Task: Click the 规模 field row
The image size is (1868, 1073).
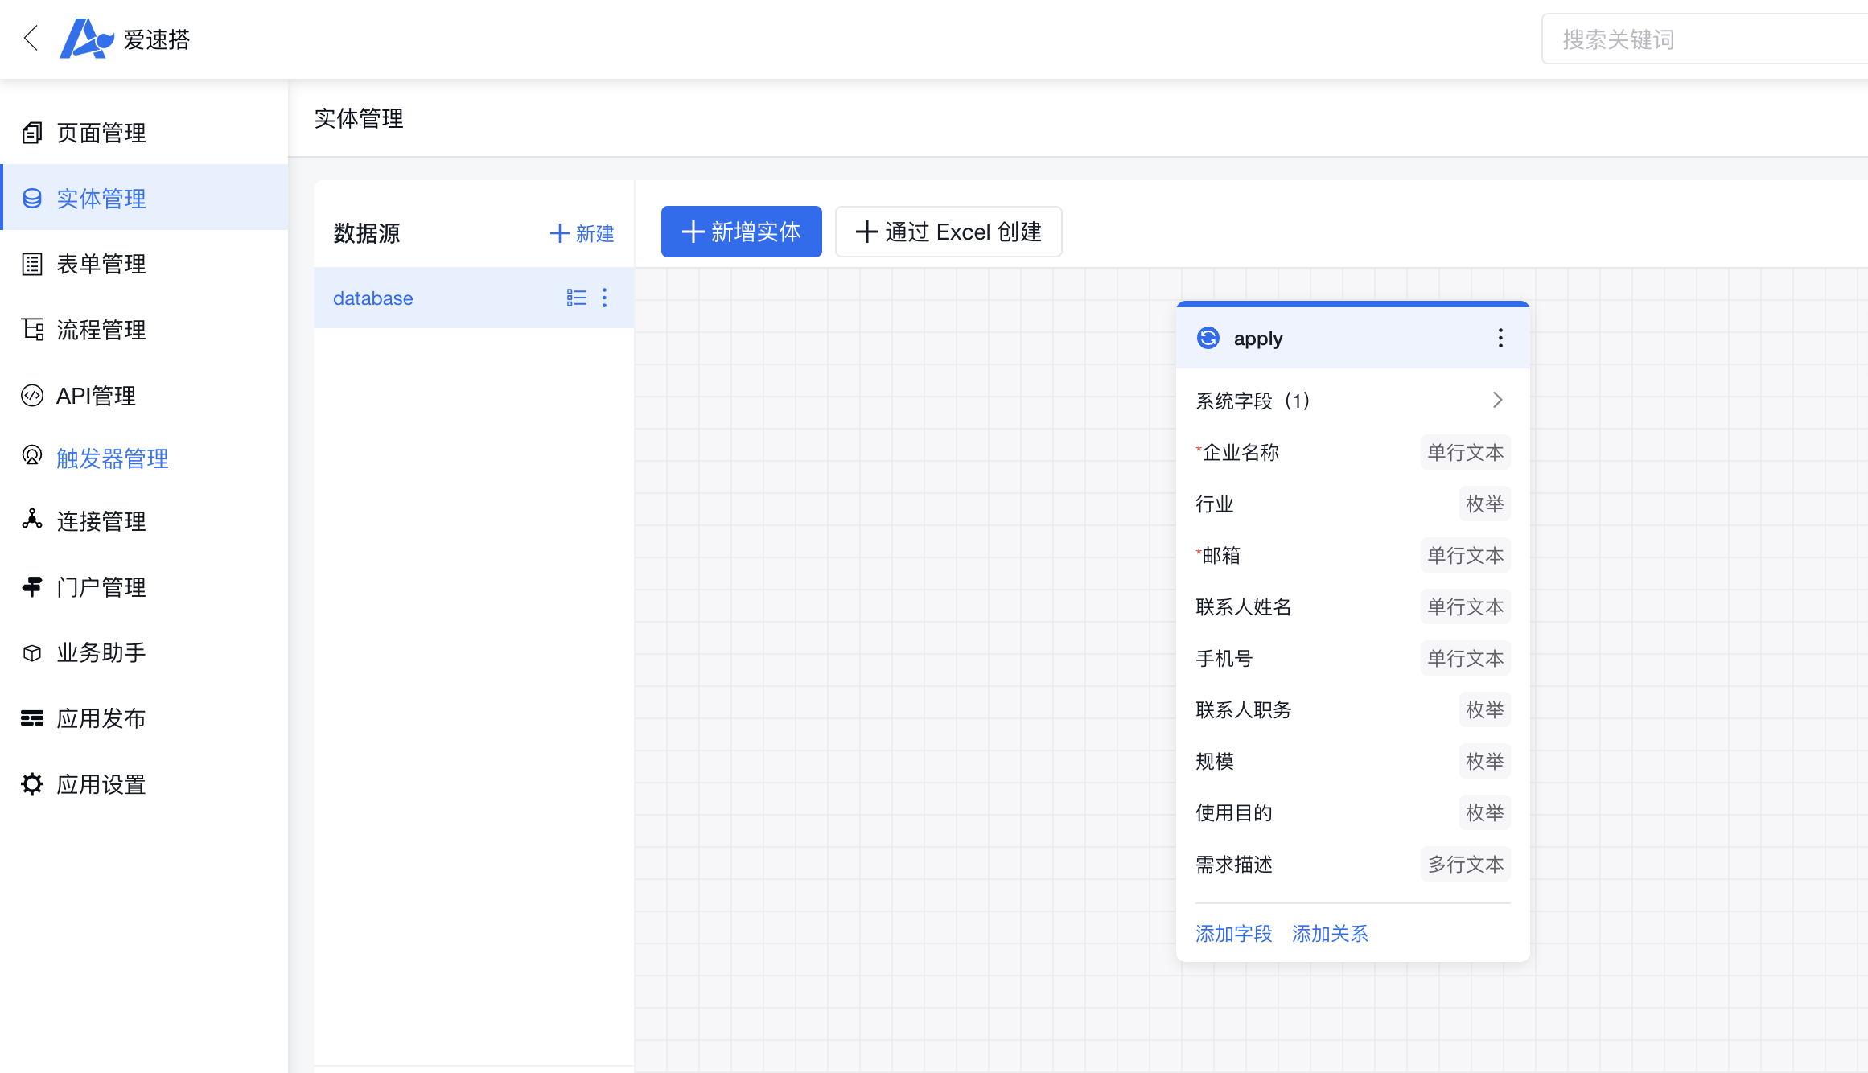Action: point(1353,761)
